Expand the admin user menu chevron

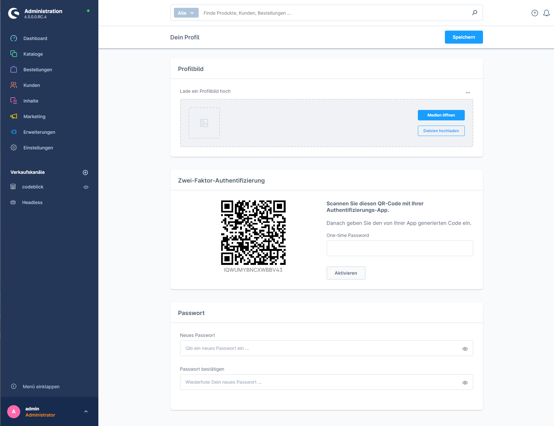86,412
